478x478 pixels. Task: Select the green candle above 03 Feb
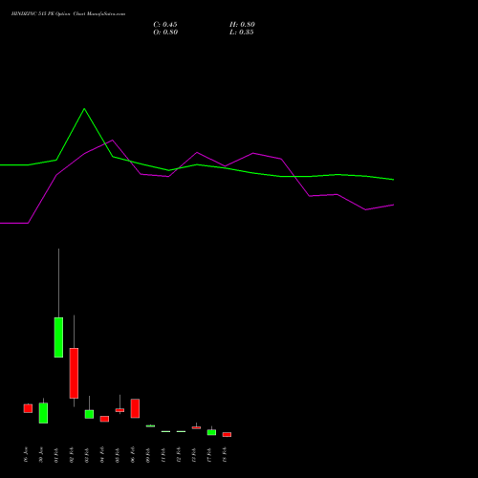pyautogui.click(x=89, y=414)
